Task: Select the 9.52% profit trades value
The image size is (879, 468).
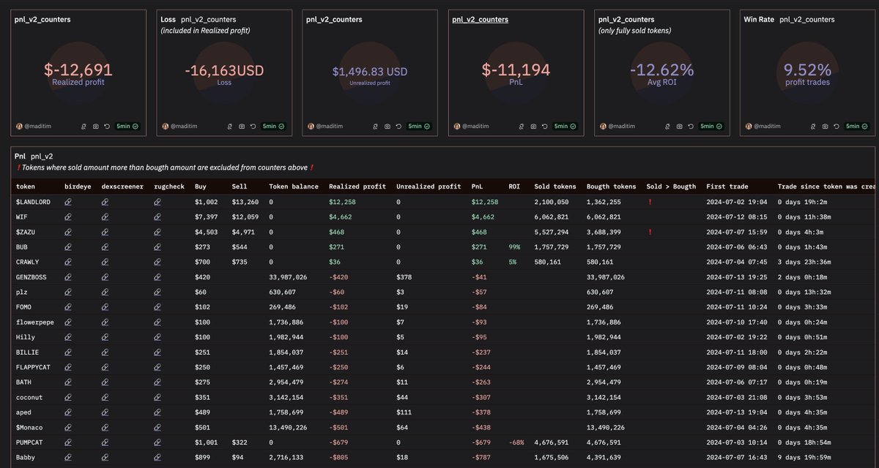Action: click(807, 70)
